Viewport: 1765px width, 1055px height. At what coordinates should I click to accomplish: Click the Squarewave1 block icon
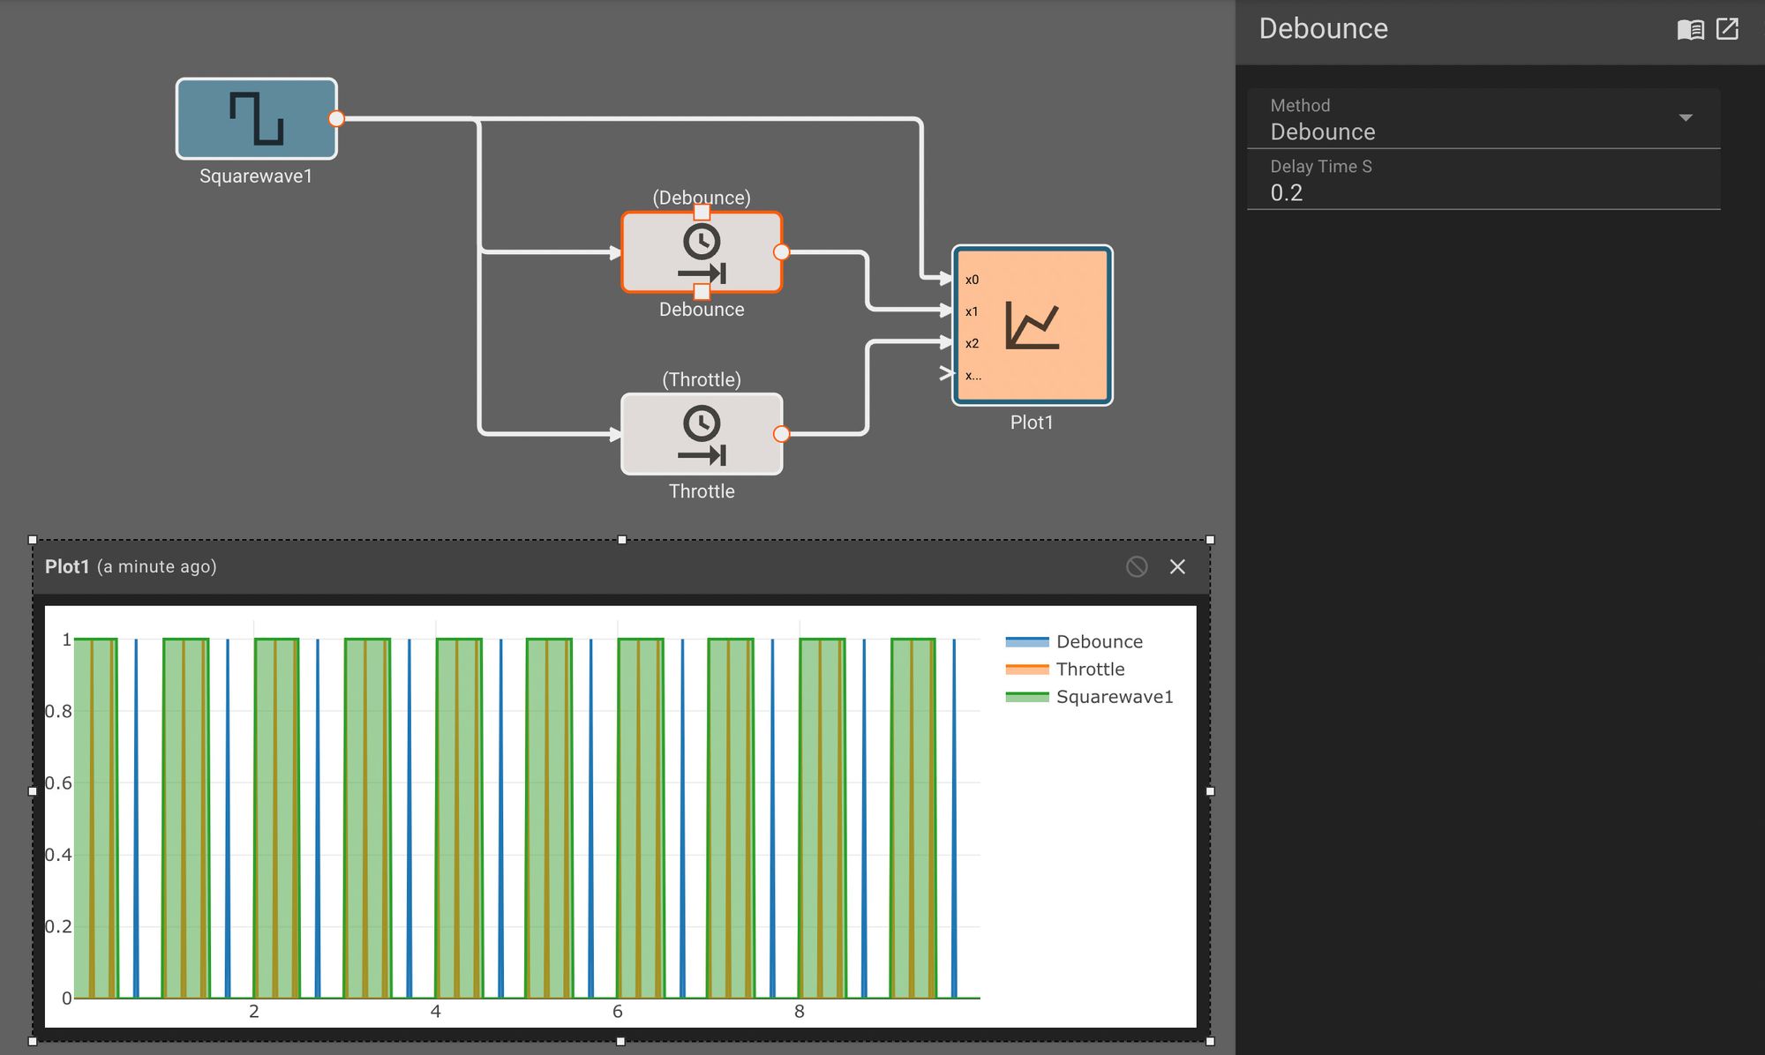[x=256, y=119]
